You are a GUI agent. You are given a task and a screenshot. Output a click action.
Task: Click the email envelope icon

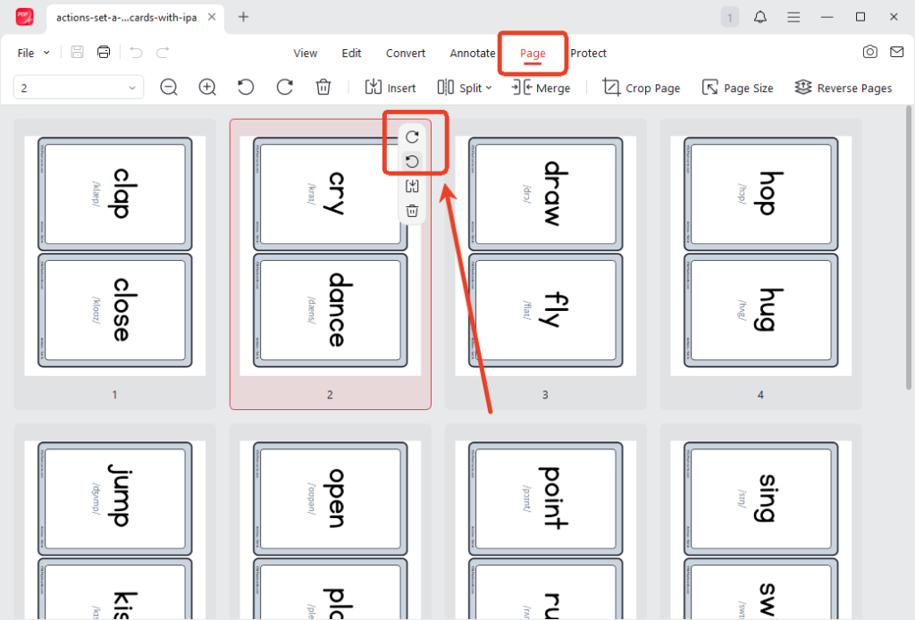pyautogui.click(x=897, y=52)
